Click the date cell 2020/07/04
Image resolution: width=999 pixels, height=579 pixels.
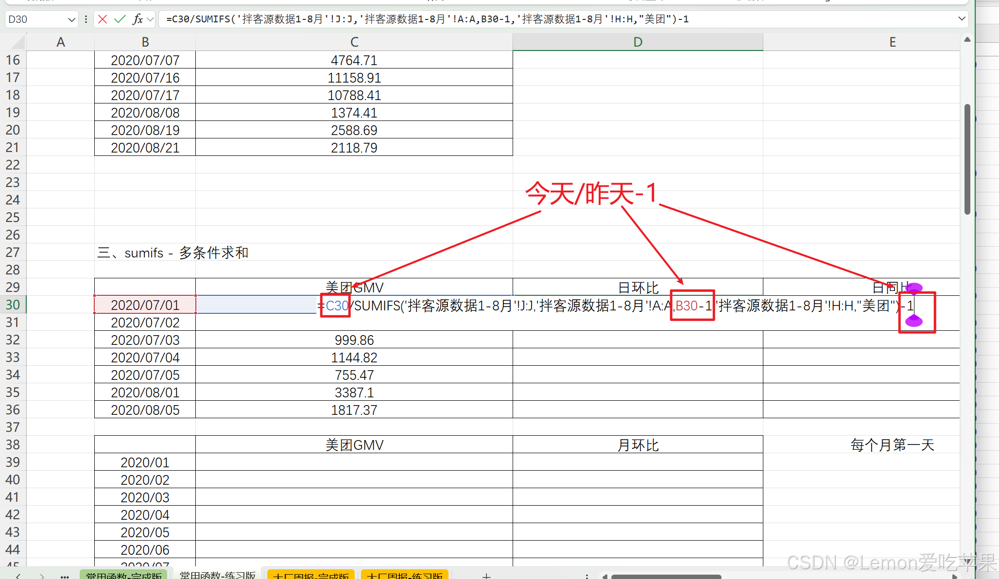point(145,358)
